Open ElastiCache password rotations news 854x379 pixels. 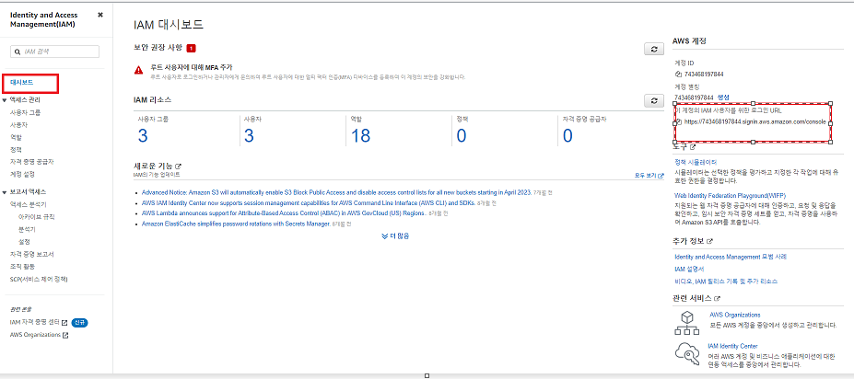(x=236, y=224)
